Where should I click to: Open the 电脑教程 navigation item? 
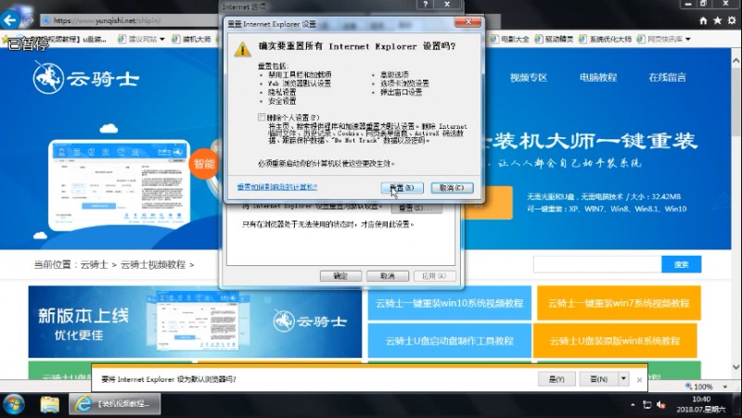[598, 78]
